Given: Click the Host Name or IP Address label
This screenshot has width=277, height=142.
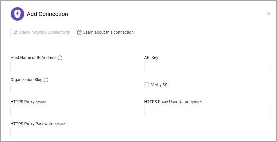Looking at the screenshot, I should click(x=33, y=57).
